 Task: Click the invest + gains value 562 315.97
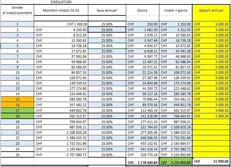[x=176, y=110]
